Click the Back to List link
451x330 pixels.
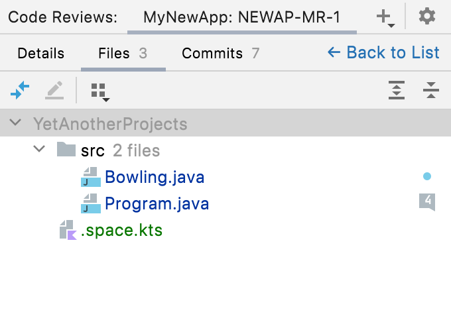[x=383, y=52]
